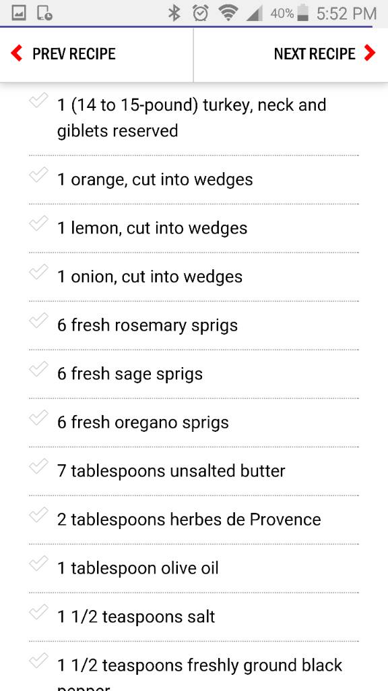Tap the Wi-Fi status icon

pos(228,13)
